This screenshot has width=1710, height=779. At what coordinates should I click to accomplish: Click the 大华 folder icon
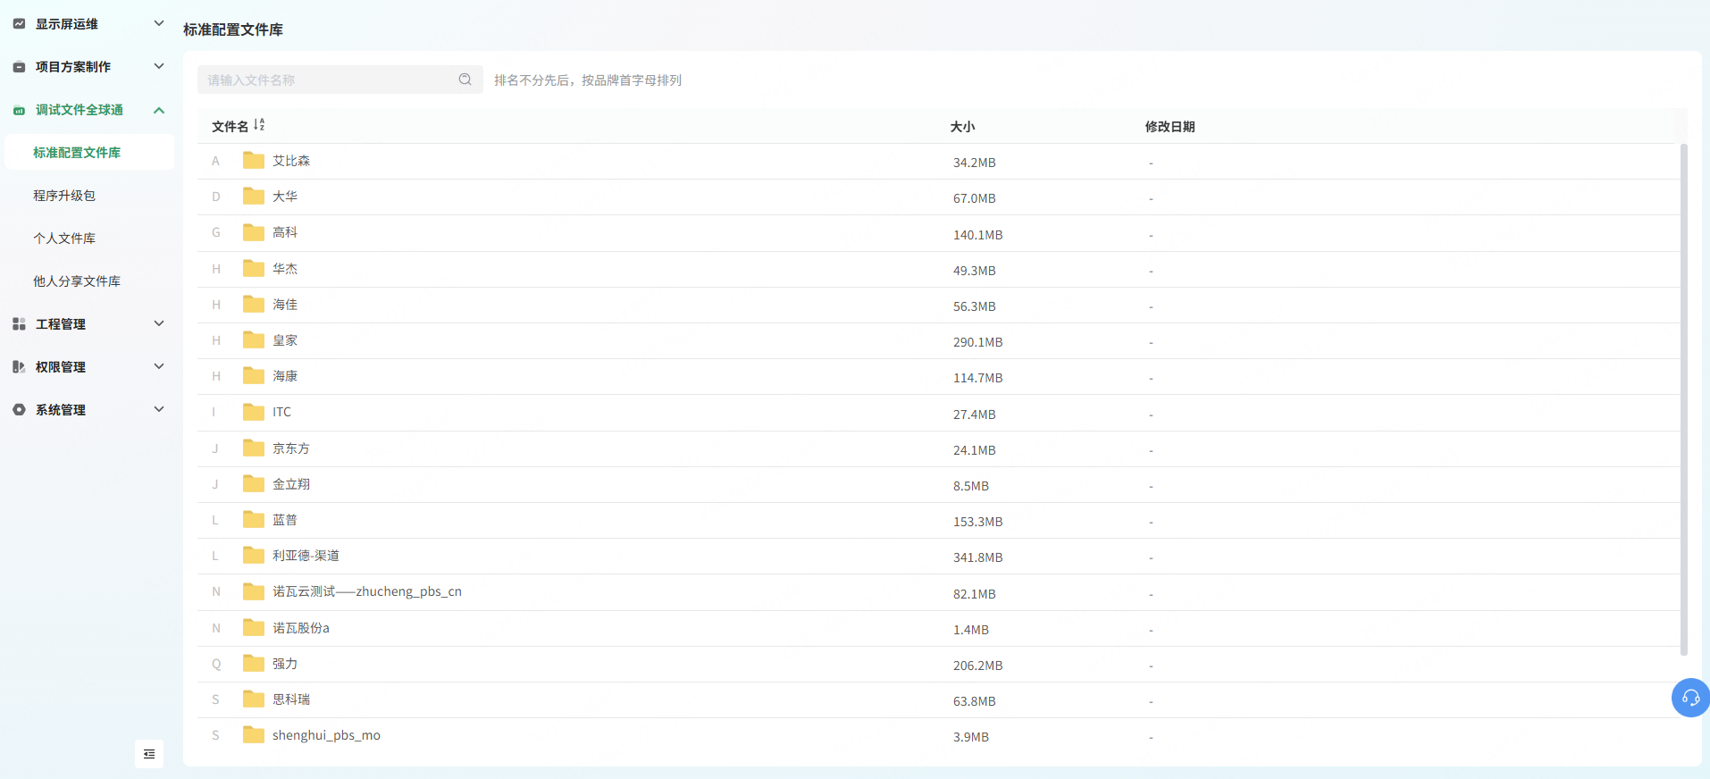(254, 197)
